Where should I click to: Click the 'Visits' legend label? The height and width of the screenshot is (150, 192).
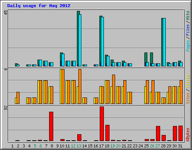click(x=187, y=81)
